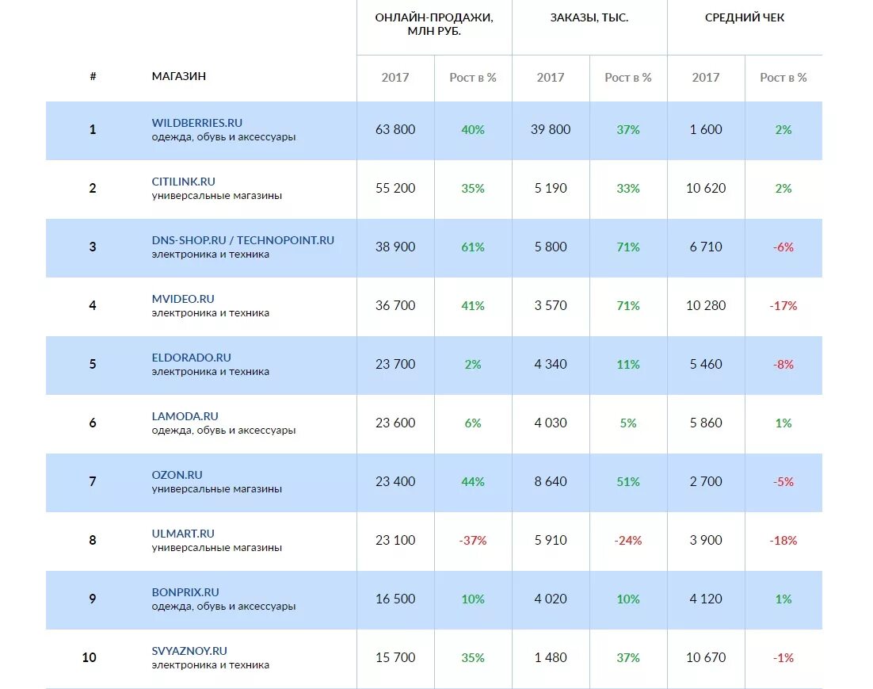Screen dimensions: 873x689
Task: Click Рост в % under ЗАКАЗЫ
Action: 628,78
